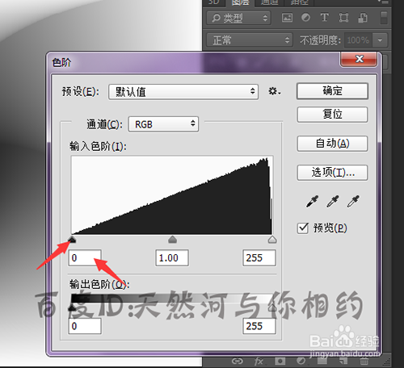Filter layers by shape layers icon
404x368 pixels.
(x=343, y=18)
